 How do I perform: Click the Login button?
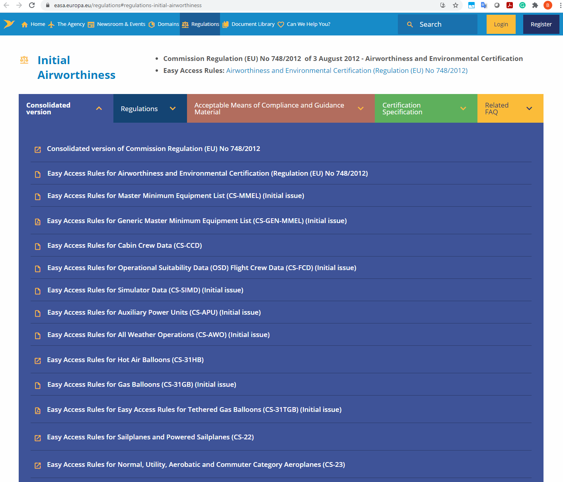pyautogui.click(x=501, y=24)
